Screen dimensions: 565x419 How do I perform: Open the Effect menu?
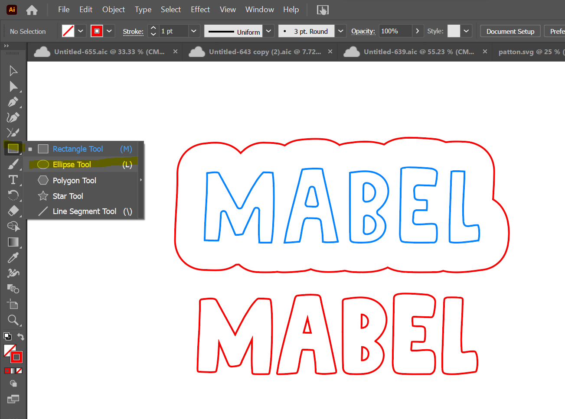pyautogui.click(x=200, y=10)
